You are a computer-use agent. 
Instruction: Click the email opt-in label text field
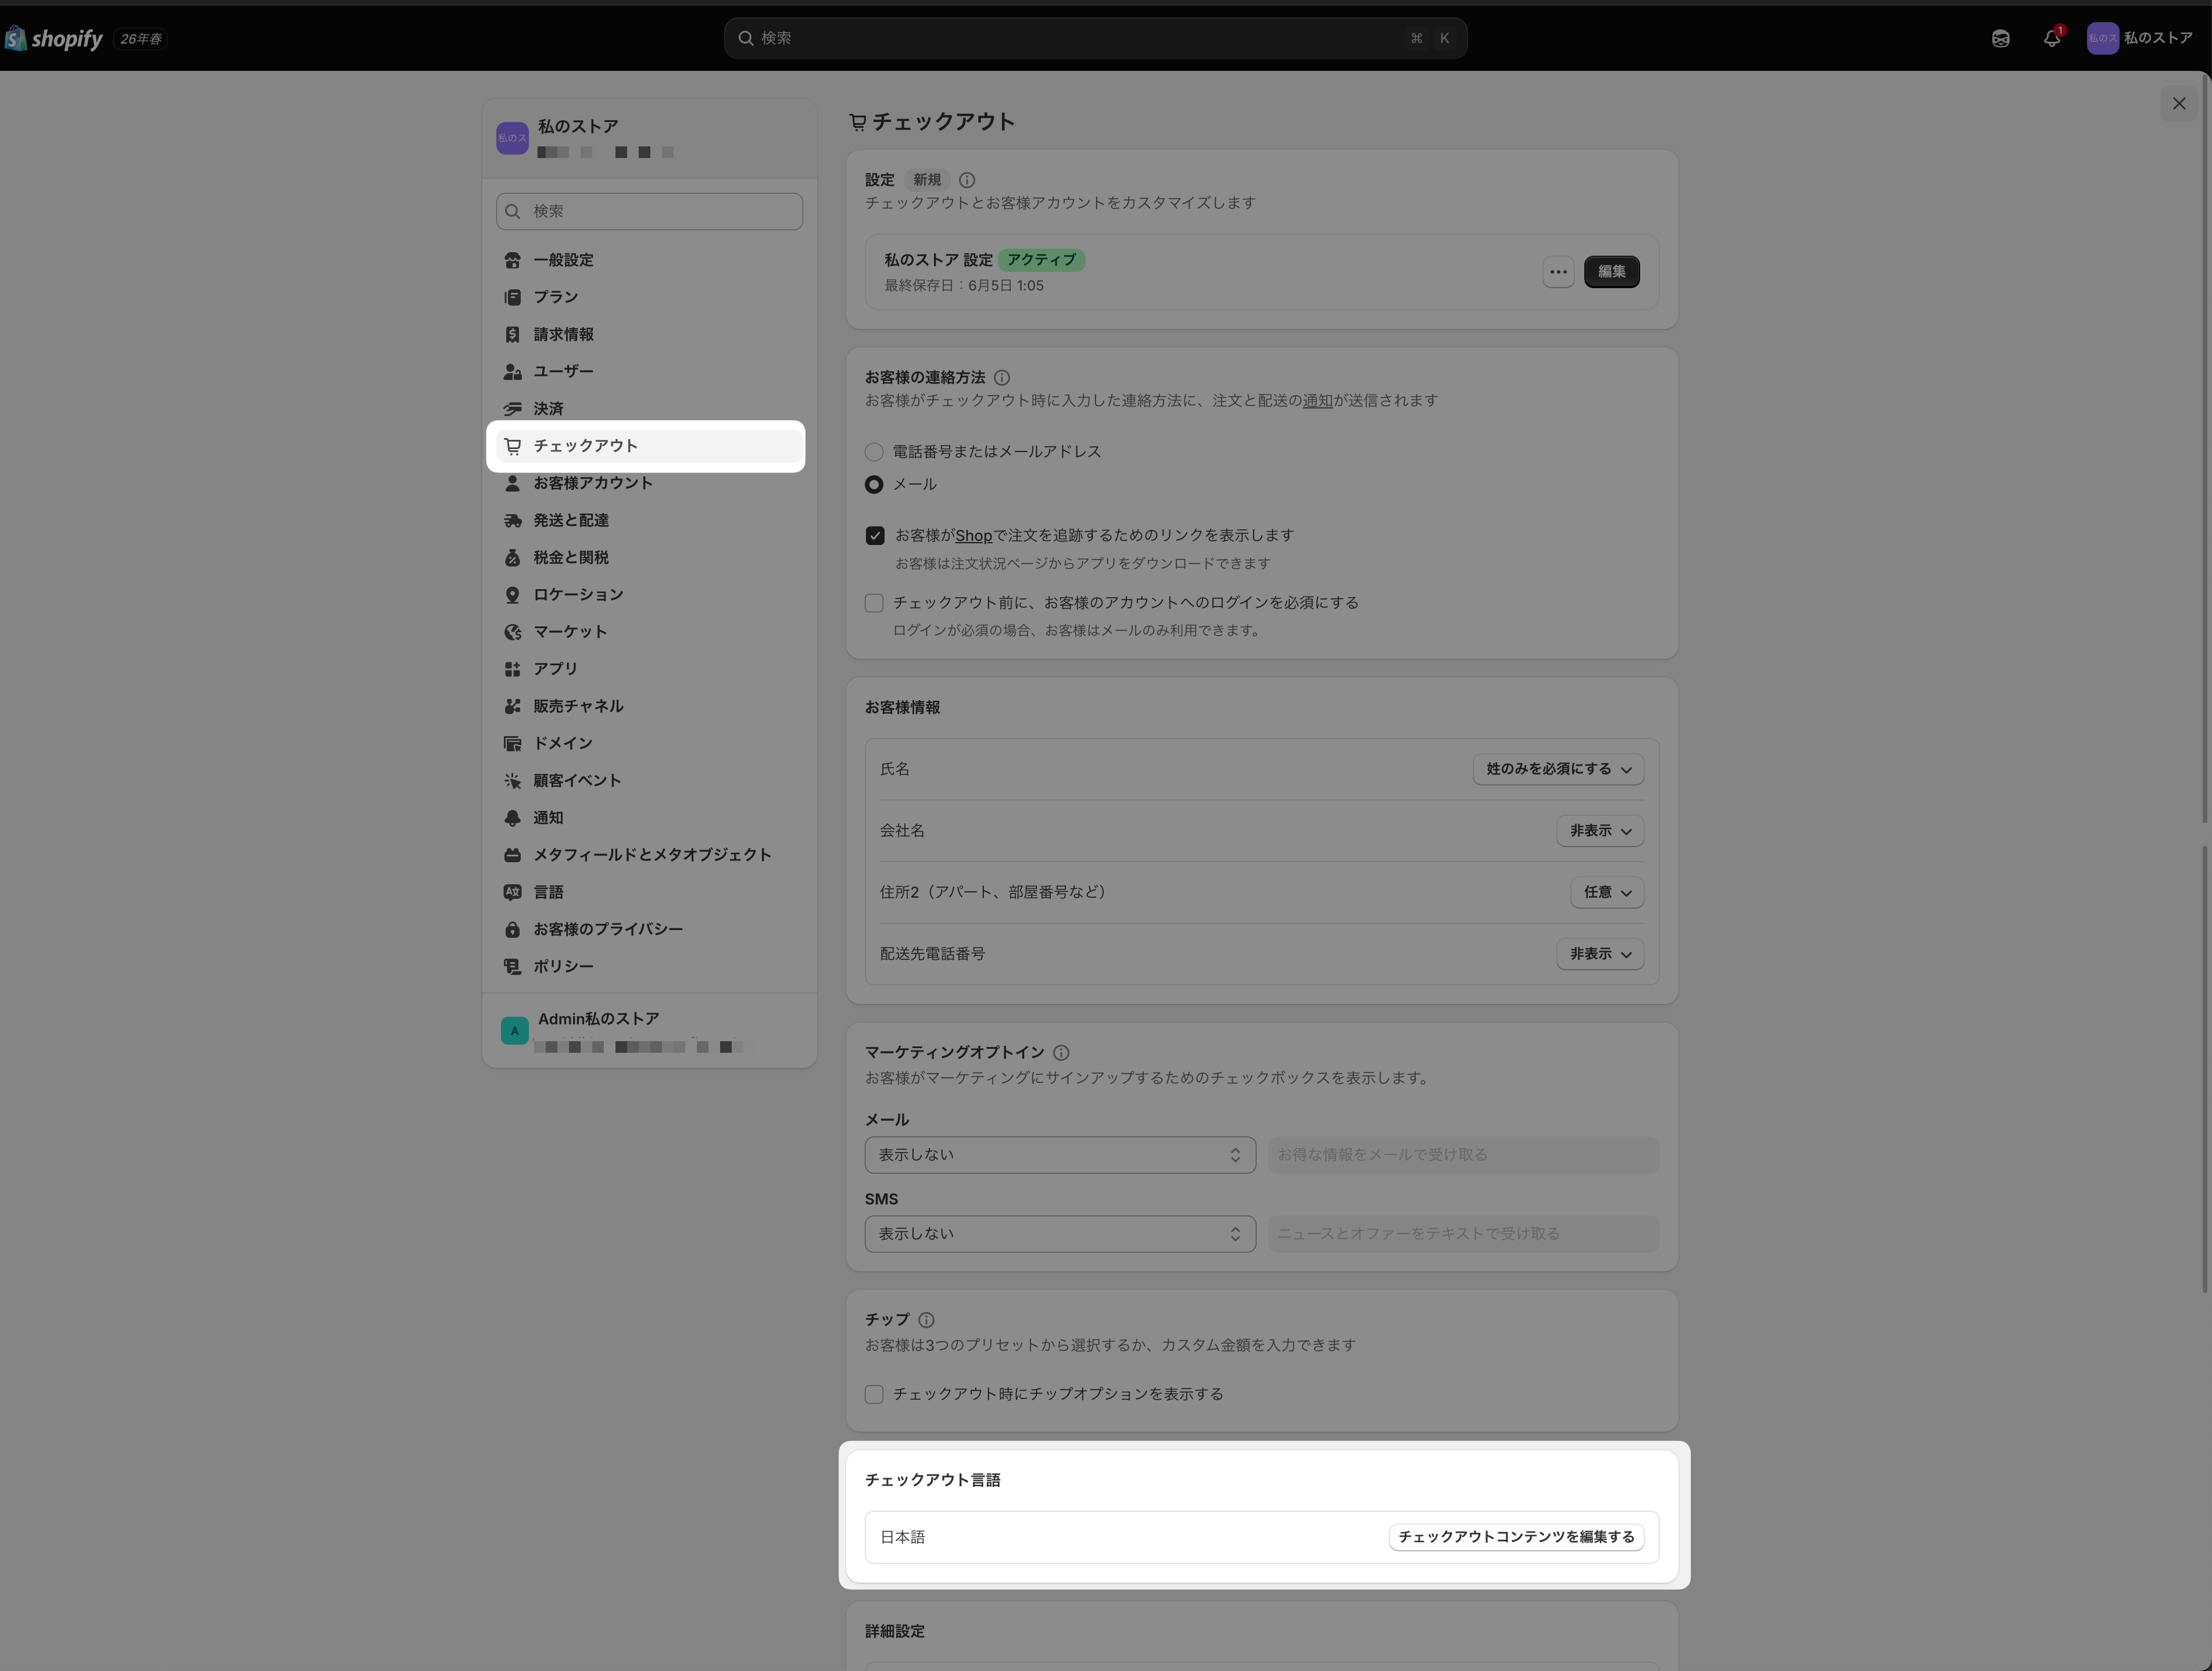pyautogui.click(x=1462, y=1154)
